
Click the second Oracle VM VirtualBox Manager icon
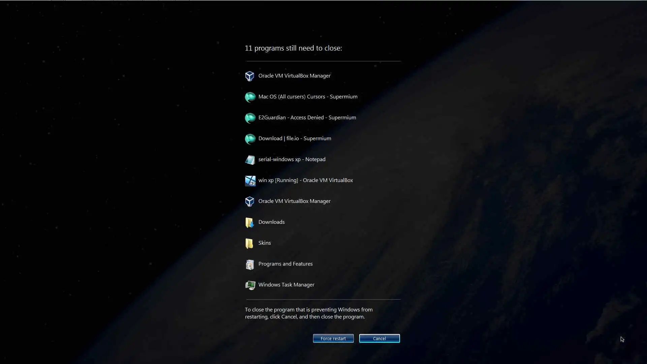tap(250, 202)
